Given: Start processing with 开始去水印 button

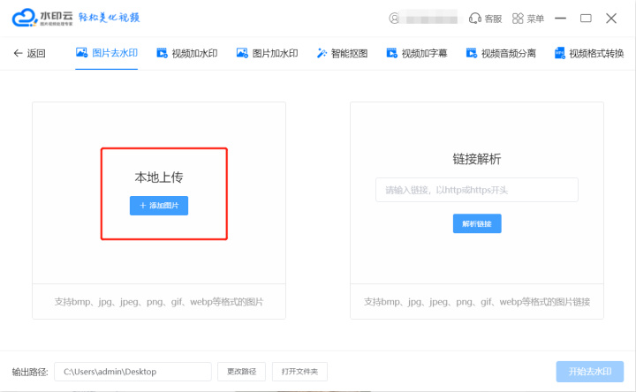Looking at the screenshot, I should coord(590,372).
